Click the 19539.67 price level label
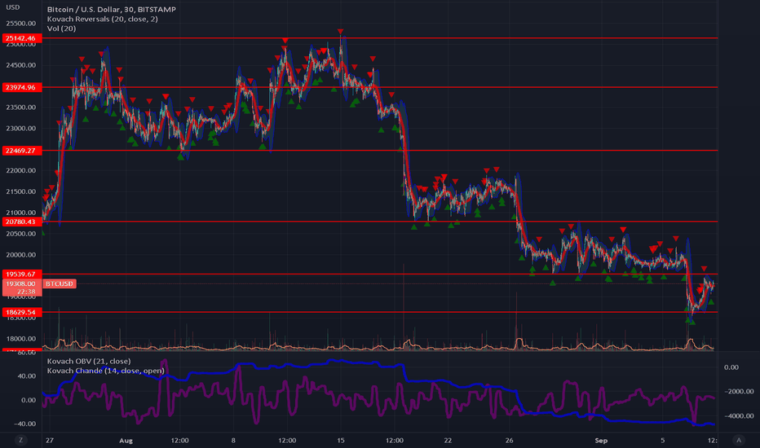Screen dimensions: 760x448 (x=22, y=275)
